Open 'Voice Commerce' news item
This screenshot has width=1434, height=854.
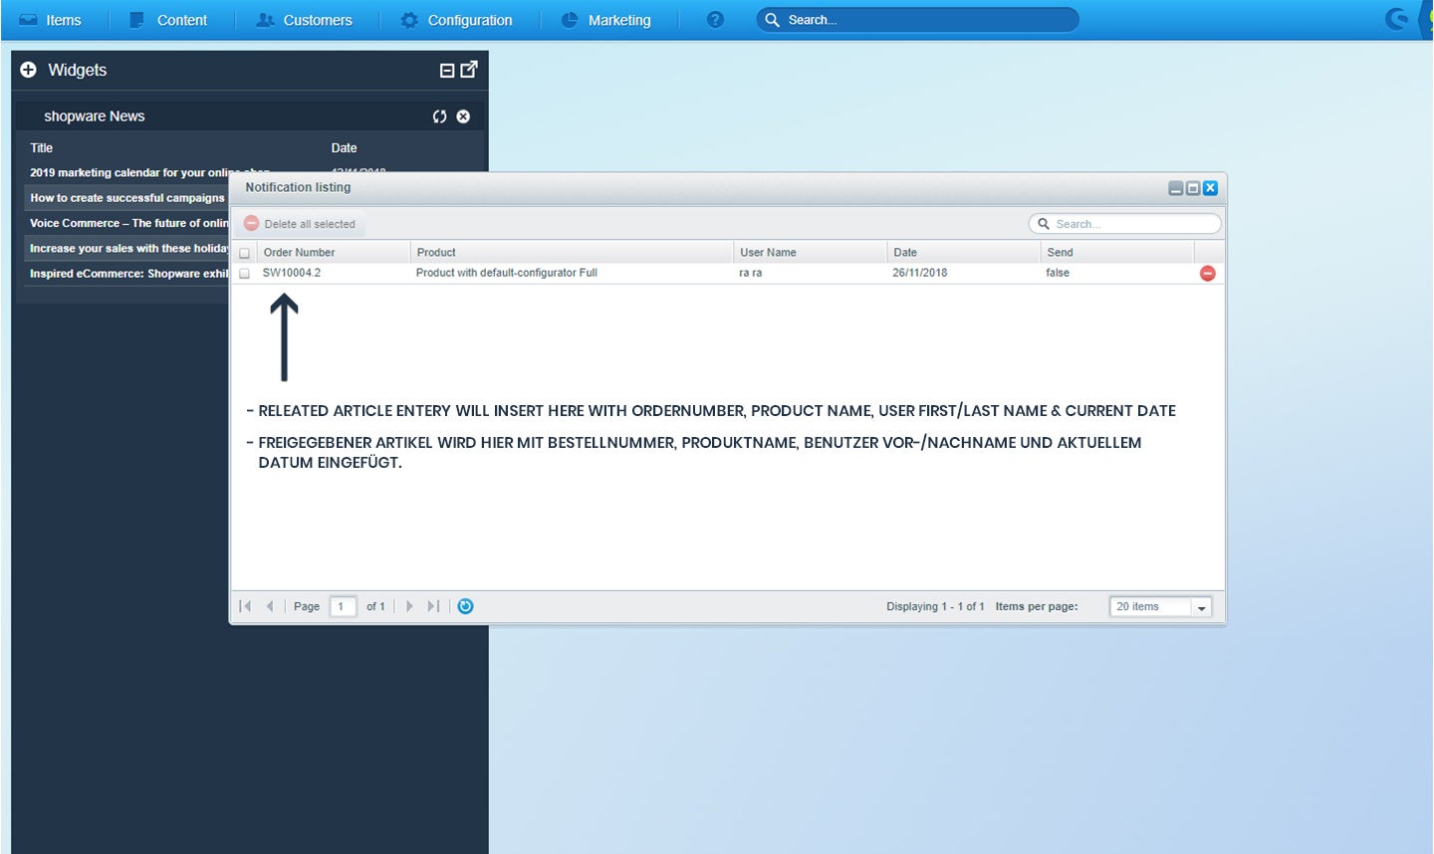pyautogui.click(x=128, y=223)
